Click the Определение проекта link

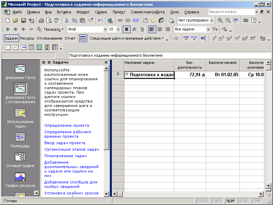pyautogui.click(x=67, y=125)
